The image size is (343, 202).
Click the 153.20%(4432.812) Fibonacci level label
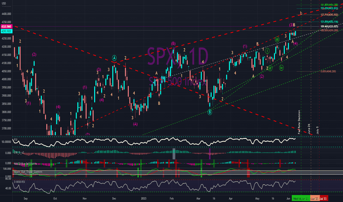pyautogui.click(x=329, y=8)
